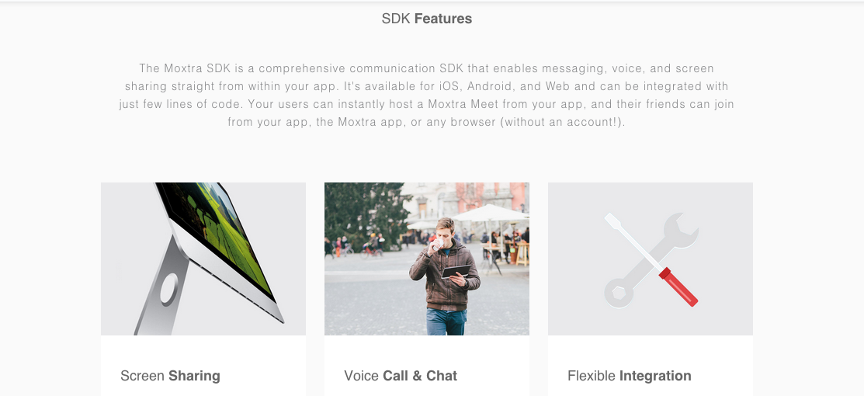Click the iMac screen sharing image
The width and height of the screenshot is (864, 396).
pos(203,259)
